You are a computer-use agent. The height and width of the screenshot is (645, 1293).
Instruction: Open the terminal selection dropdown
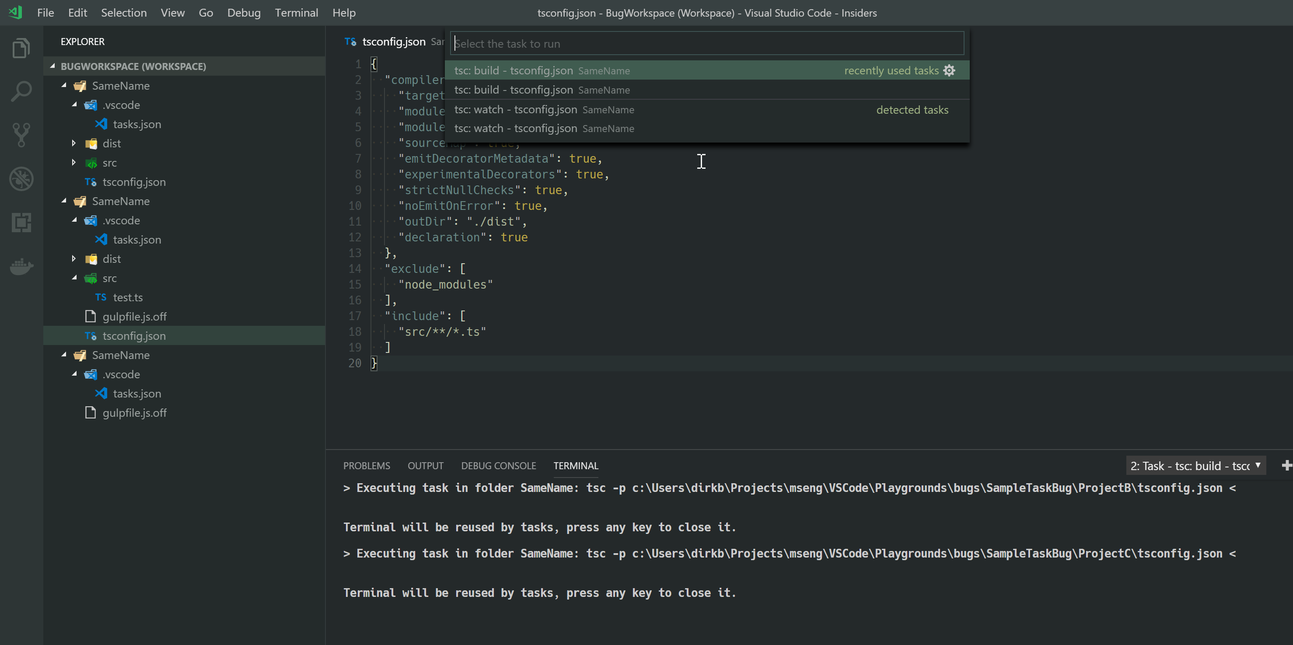coord(1258,465)
